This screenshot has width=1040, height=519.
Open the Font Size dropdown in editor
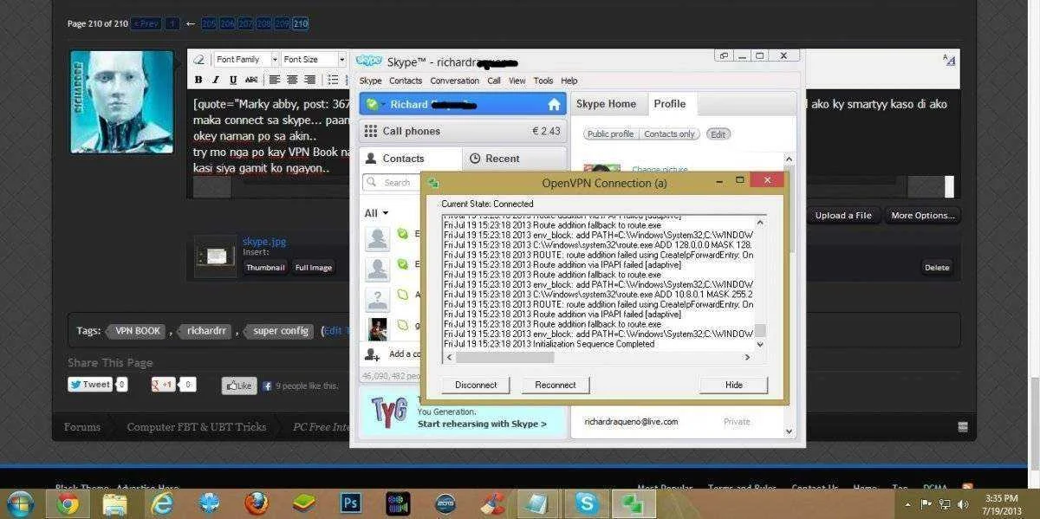[x=314, y=60]
